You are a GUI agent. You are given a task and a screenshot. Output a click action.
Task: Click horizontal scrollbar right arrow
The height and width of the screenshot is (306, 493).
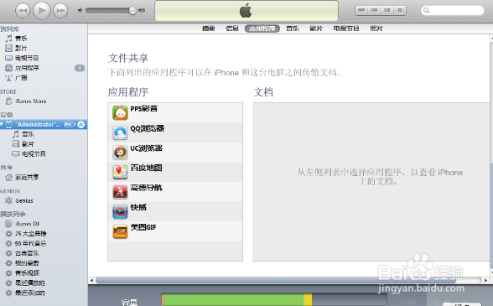coord(485,280)
